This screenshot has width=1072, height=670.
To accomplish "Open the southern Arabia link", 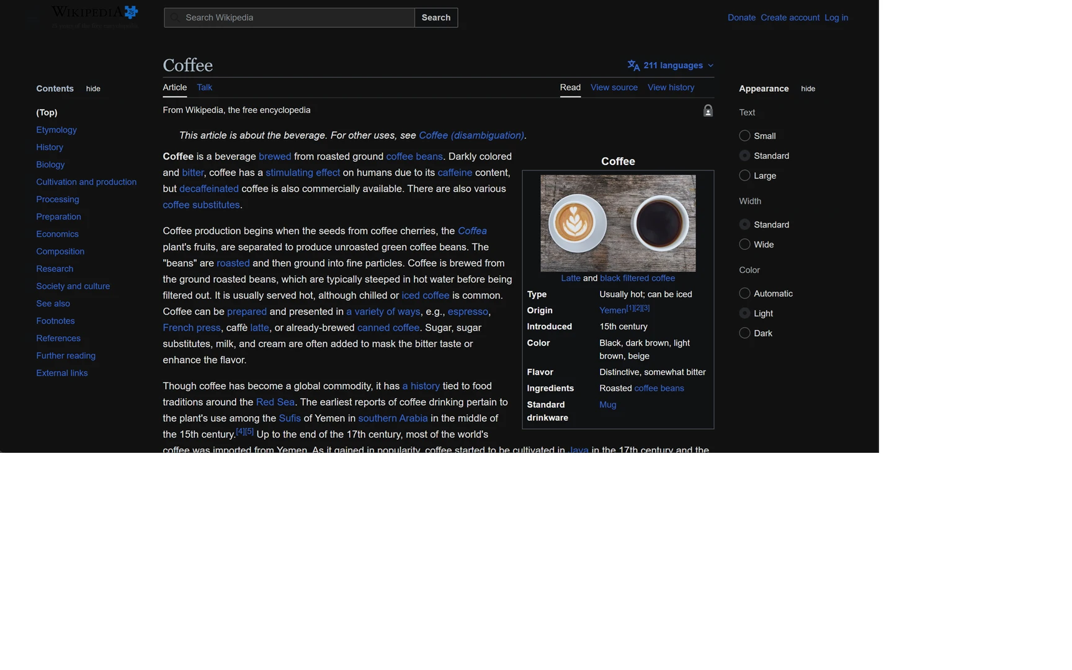I will (393, 418).
